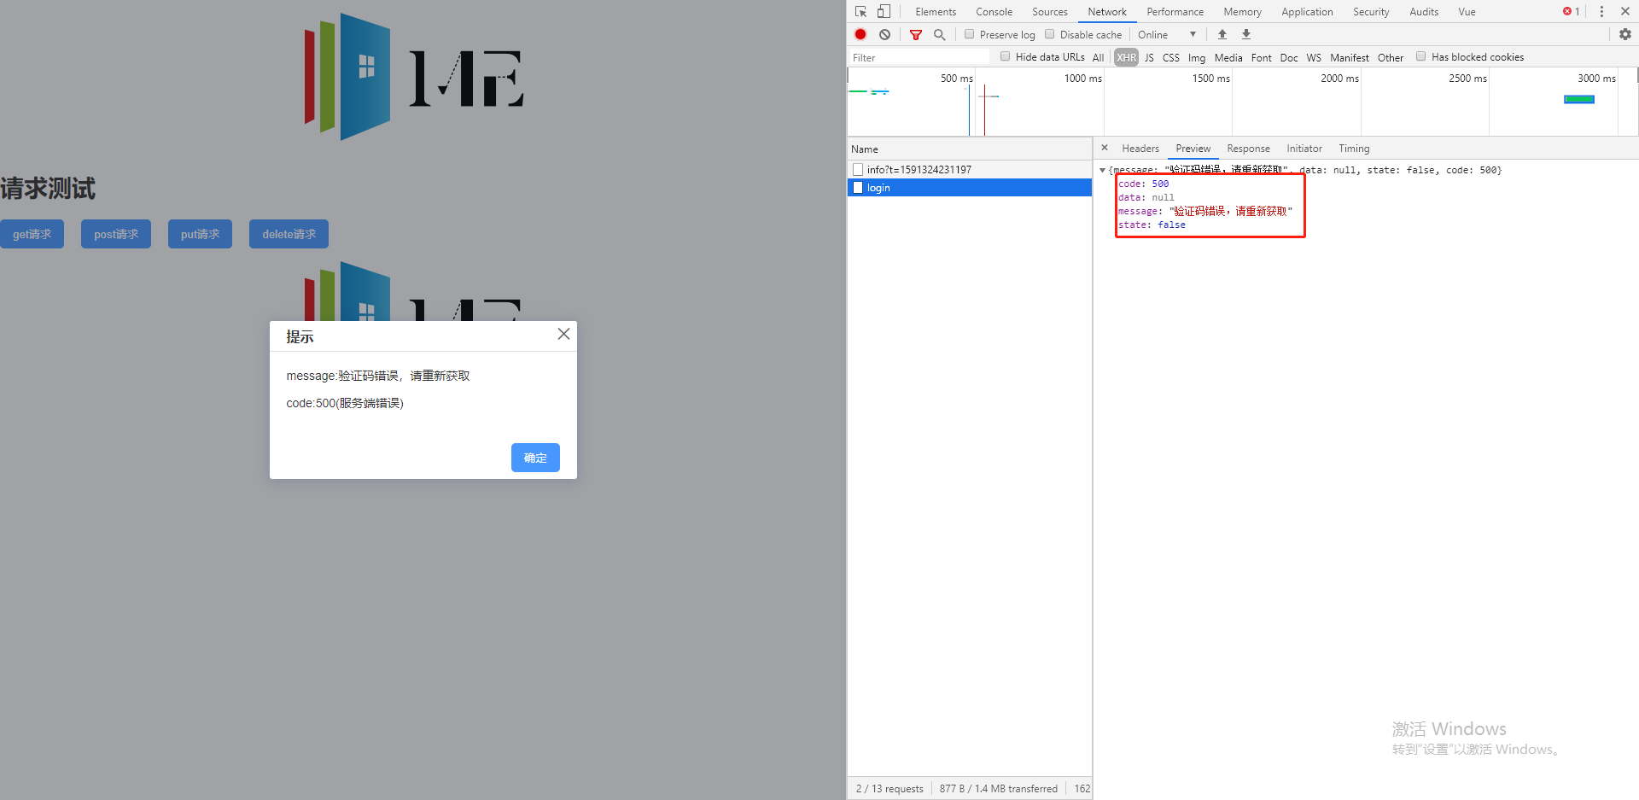
Task: Show the Response tab of the request
Action: pos(1248,149)
